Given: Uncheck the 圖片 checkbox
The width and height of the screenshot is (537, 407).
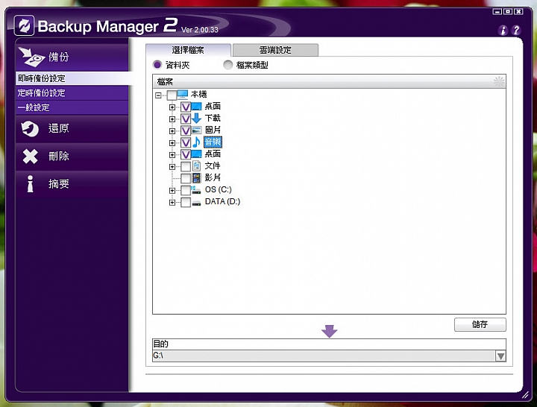Looking at the screenshot, I should point(186,130).
